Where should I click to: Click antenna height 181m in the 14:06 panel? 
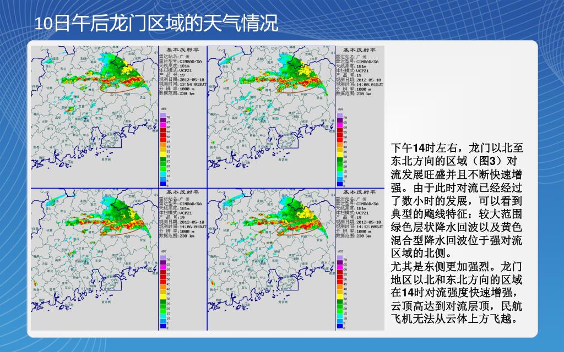(185, 208)
